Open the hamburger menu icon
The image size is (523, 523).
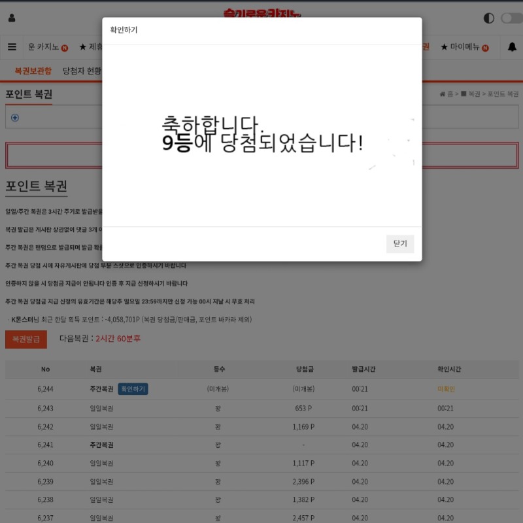pos(12,47)
